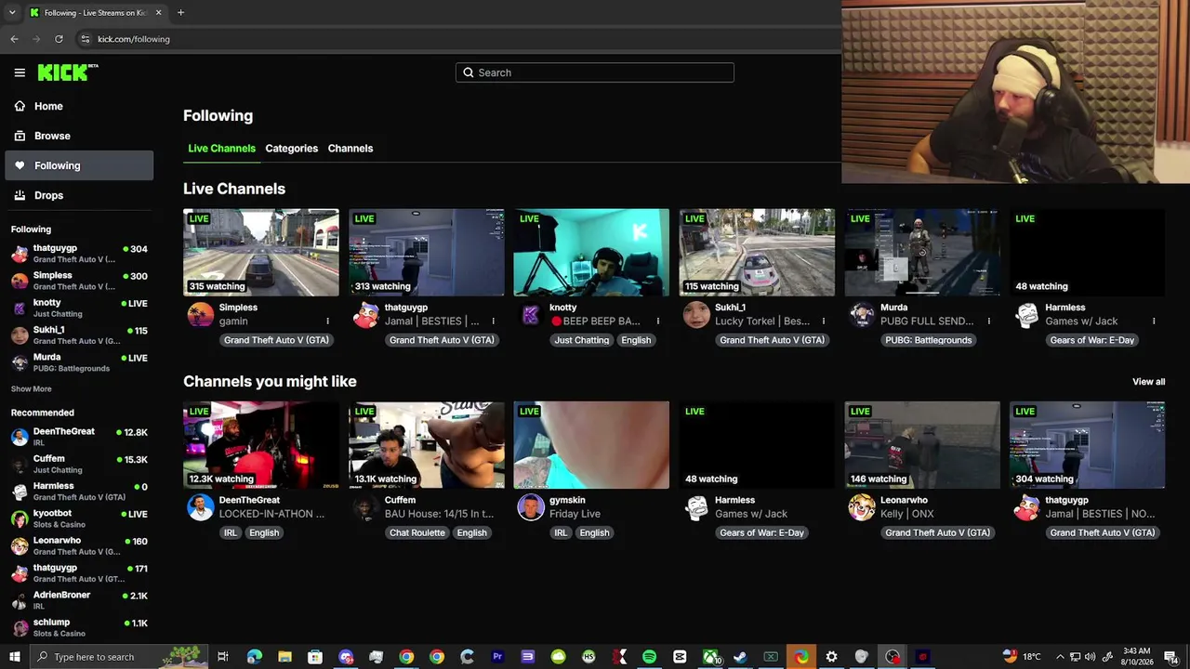1190x669 pixels.
Task: Open Sukhi_1 live stream thumbnail
Action: click(757, 253)
